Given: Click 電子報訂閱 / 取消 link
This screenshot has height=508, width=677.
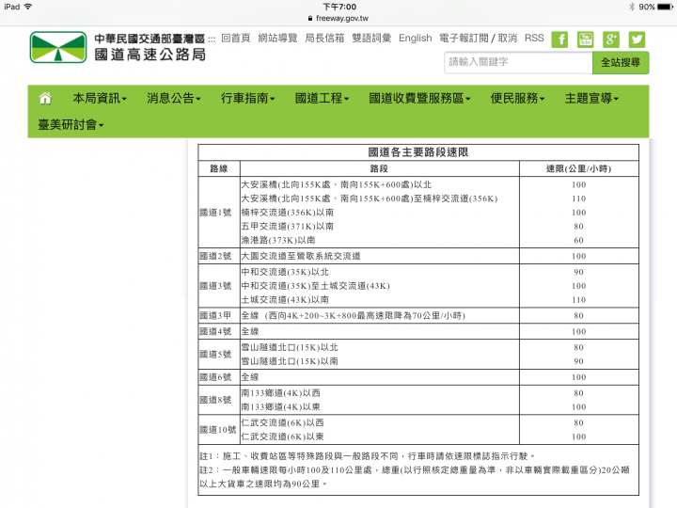Looking at the screenshot, I should click(x=478, y=38).
